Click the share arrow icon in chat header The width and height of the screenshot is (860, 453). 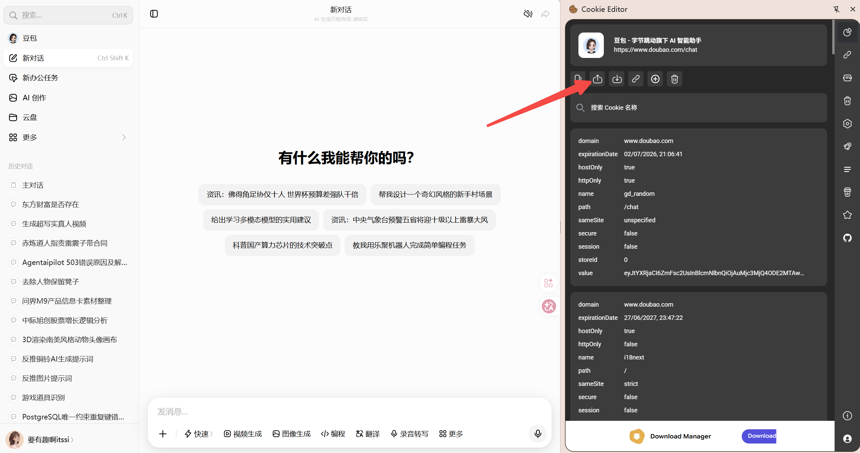tap(545, 14)
